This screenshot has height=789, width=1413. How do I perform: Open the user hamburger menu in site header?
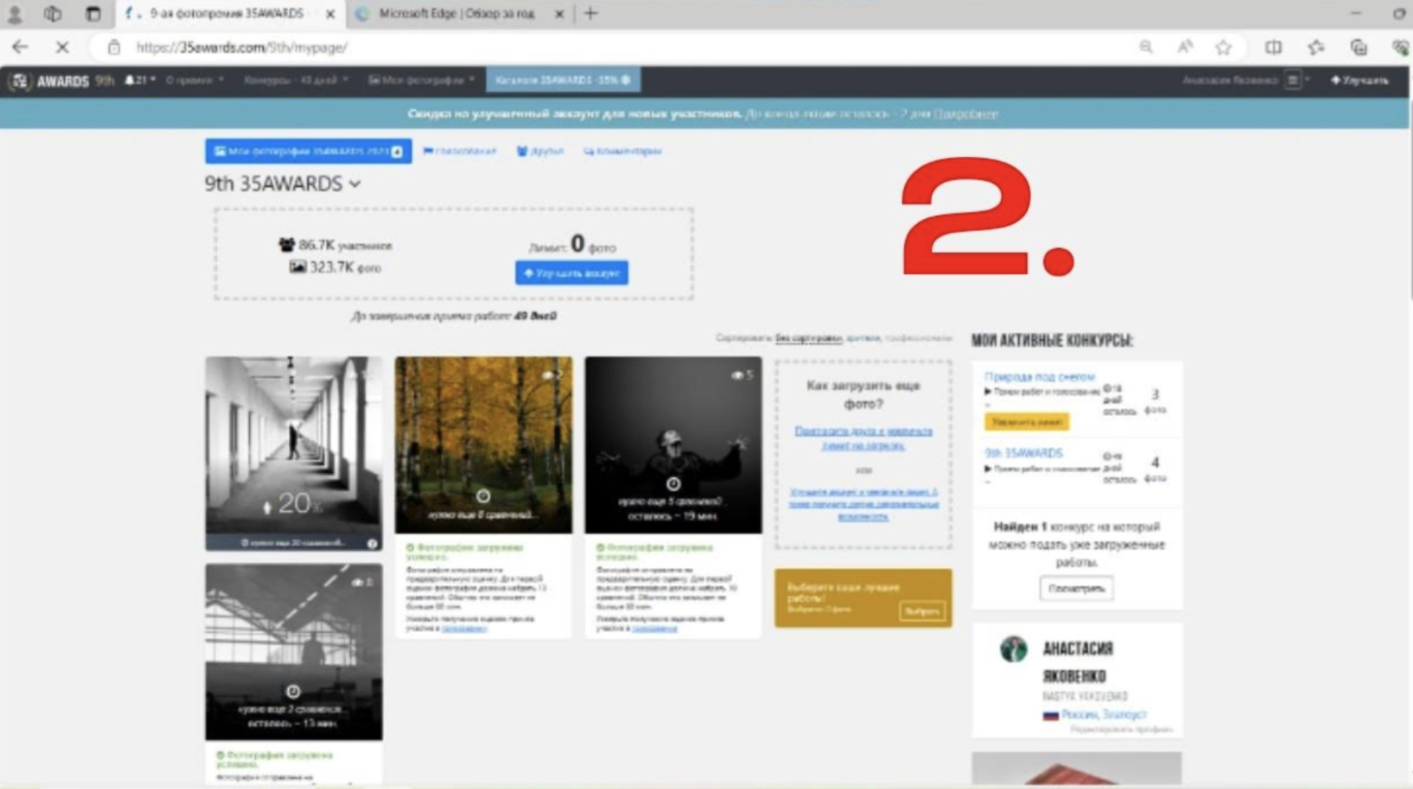(x=1293, y=80)
